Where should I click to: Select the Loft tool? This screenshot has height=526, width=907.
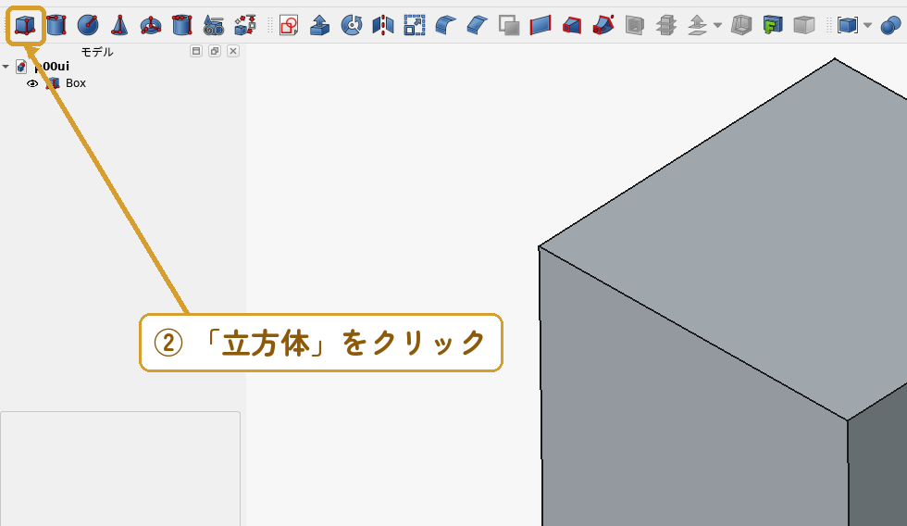pos(572,25)
